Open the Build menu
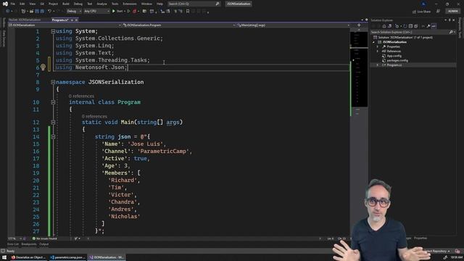Viewport: 464px width, 261px height. [x=66, y=4]
